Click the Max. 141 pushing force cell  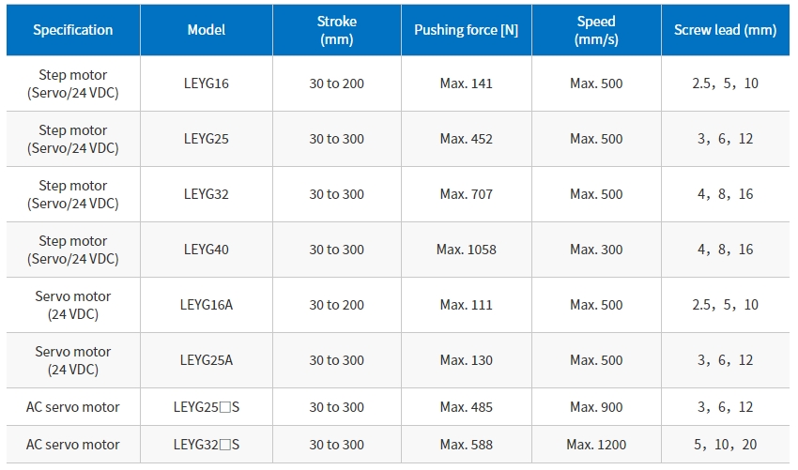click(467, 83)
